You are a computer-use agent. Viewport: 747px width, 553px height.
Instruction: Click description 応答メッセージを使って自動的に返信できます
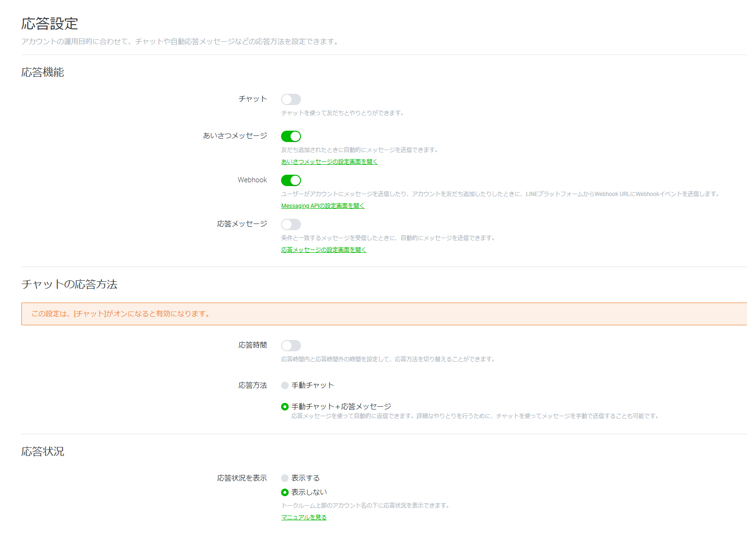[475, 416]
